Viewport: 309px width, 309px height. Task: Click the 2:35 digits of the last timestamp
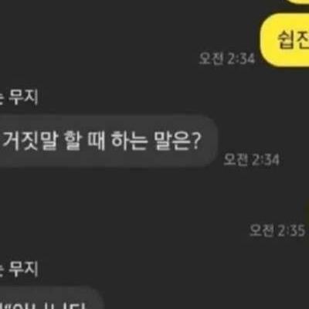coord(291,230)
